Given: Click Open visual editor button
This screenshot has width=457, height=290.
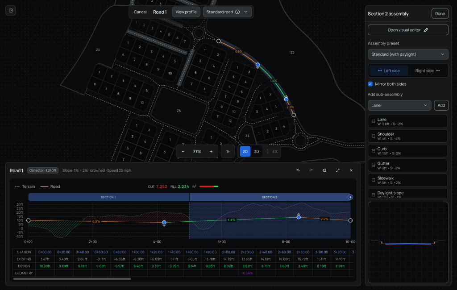Looking at the screenshot, I should coord(408,30).
